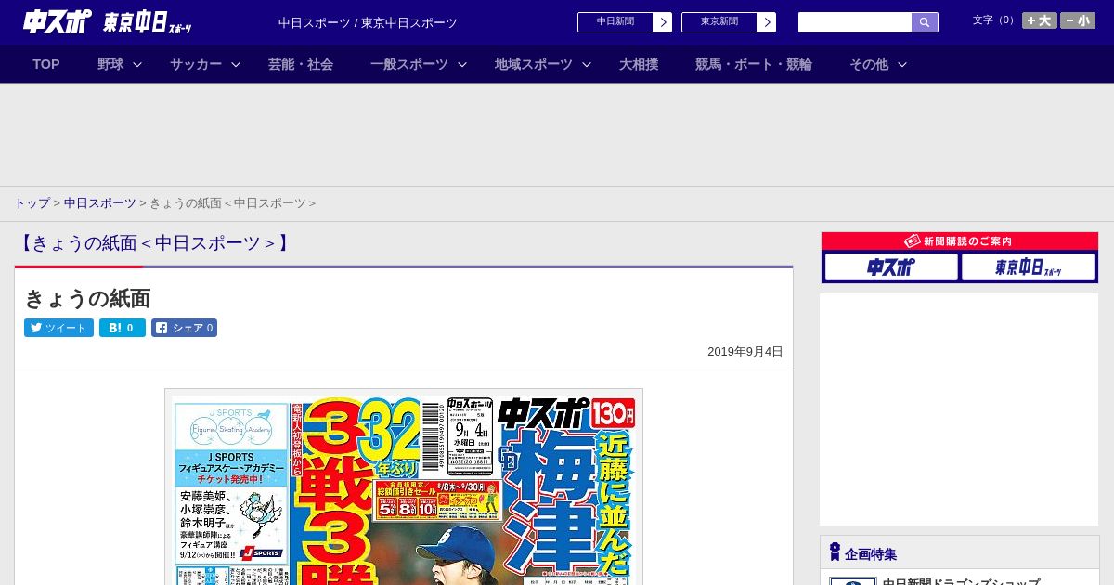Open the サッカー menu
This screenshot has height=585, width=1114.
coord(196,64)
